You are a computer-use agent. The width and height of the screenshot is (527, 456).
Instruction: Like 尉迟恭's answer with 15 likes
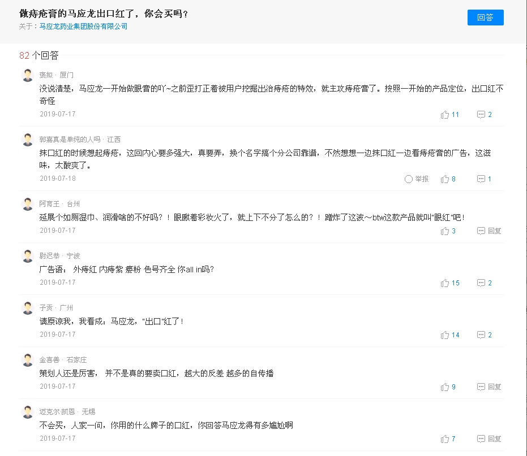[x=450, y=283]
